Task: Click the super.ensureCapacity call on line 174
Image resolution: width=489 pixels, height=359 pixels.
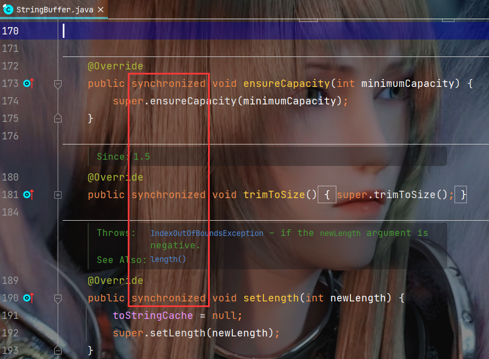Action: tap(230, 101)
